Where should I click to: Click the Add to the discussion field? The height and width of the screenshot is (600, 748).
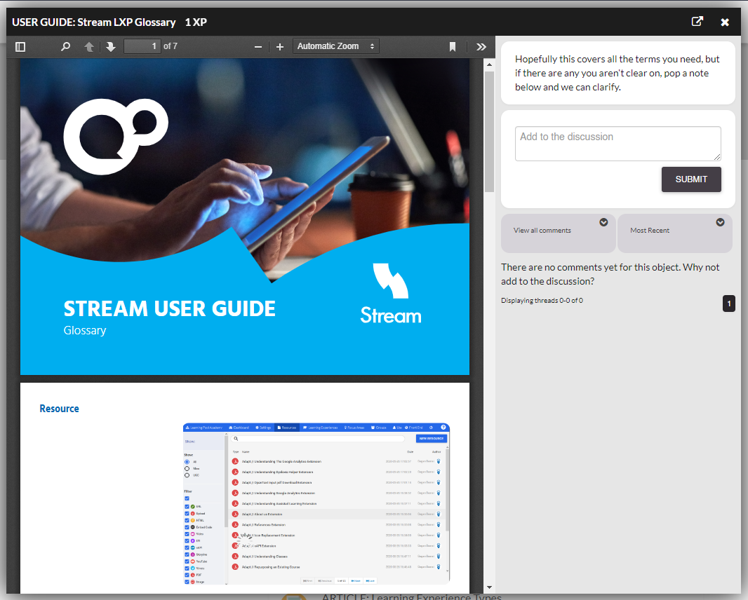617,144
